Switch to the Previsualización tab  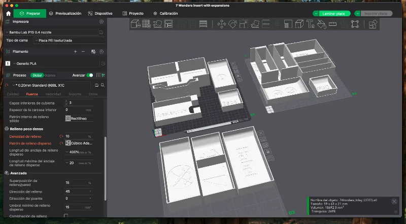pyautogui.click(x=65, y=14)
